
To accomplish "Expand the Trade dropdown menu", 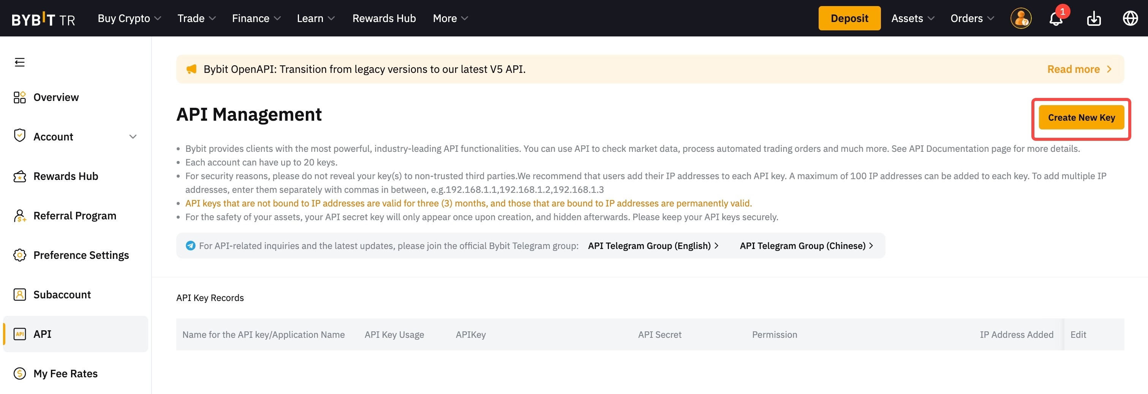I will point(196,18).
